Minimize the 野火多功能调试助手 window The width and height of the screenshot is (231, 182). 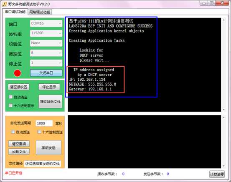pyautogui.click(x=204, y=3)
